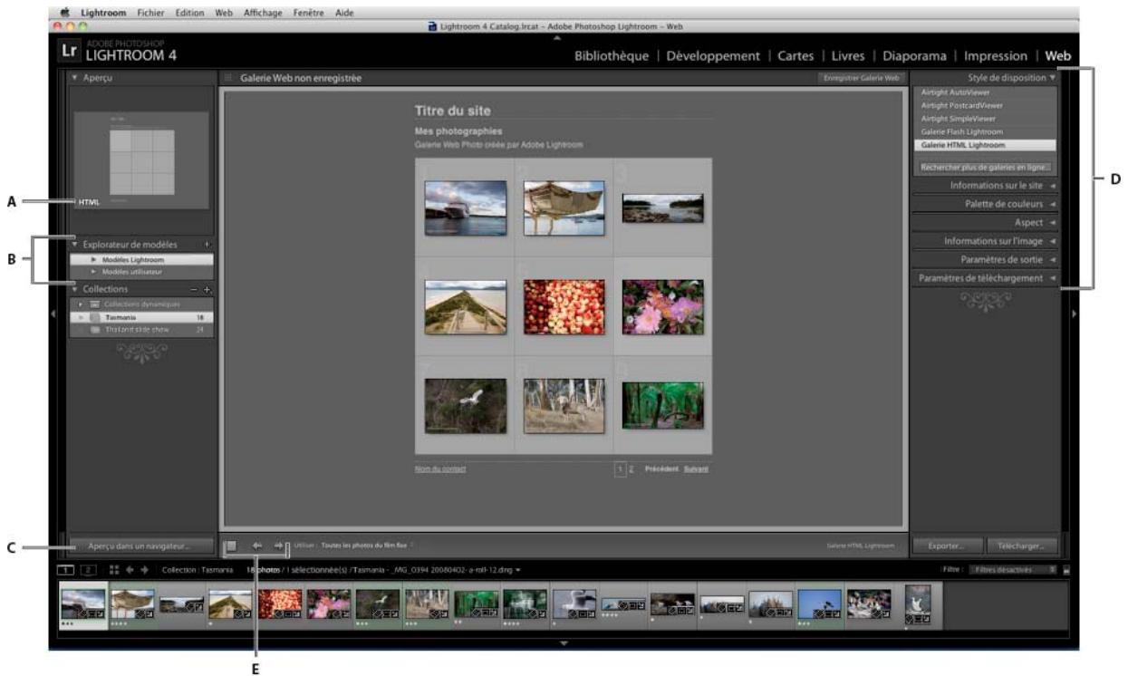Go to previous photo with toolbar left arrow
Image resolution: width=1128 pixels, height=676 pixels.
click(x=257, y=546)
